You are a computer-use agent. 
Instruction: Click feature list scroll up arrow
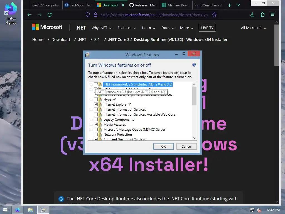(x=194, y=84)
